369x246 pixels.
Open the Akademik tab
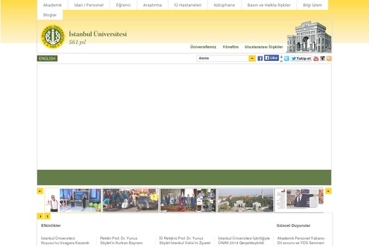click(x=52, y=5)
